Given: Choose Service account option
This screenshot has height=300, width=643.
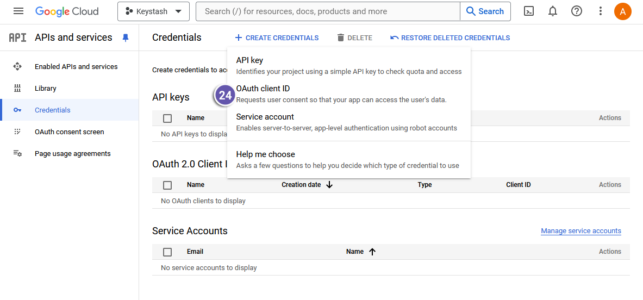Looking at the screenshot, I should [348, 122].
